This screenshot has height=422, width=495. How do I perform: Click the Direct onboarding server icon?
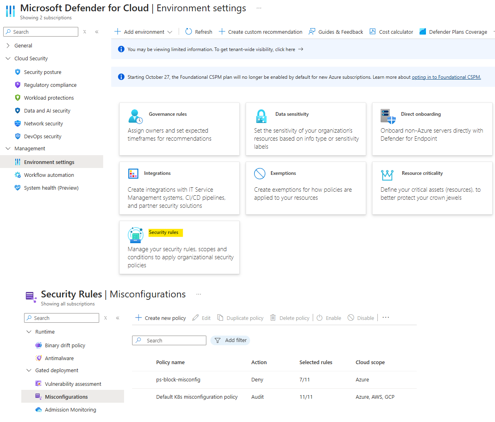(x=388, y=117)
